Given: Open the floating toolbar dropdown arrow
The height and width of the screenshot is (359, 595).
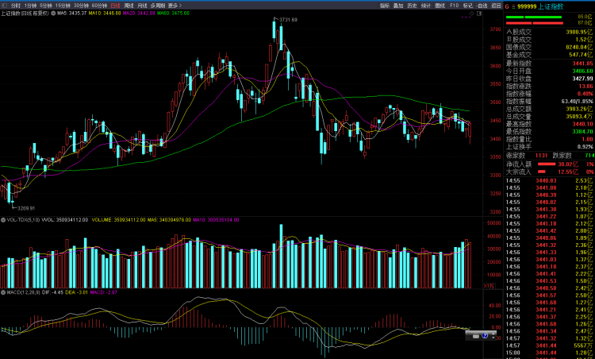Looking at the screenshot, I should click(x=494, y=336).
